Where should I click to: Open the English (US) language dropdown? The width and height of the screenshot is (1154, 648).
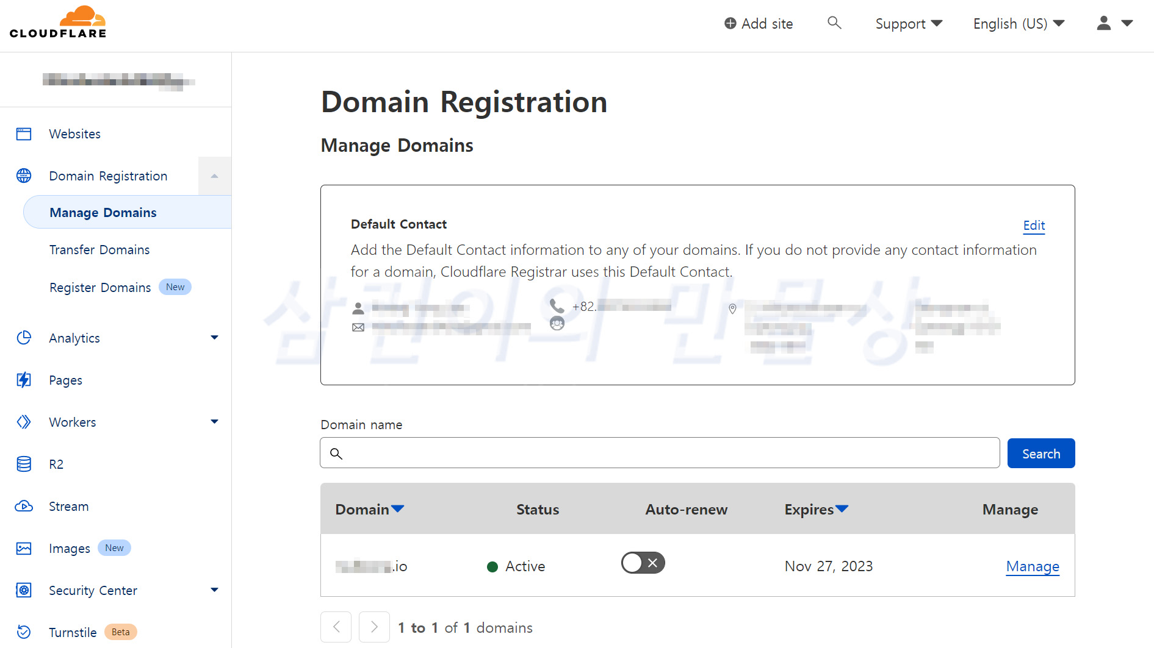pos(1019,24)
